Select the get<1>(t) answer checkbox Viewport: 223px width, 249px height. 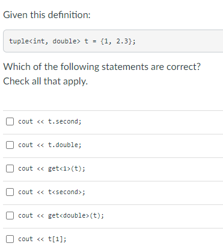10,168
